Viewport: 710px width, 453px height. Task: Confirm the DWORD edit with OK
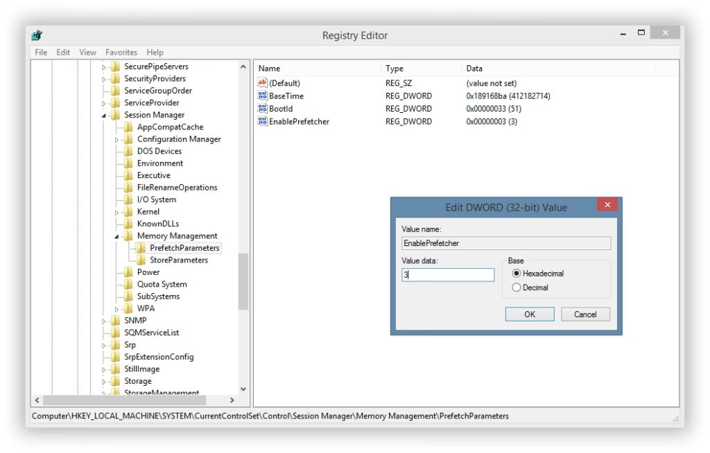point(529,314)
